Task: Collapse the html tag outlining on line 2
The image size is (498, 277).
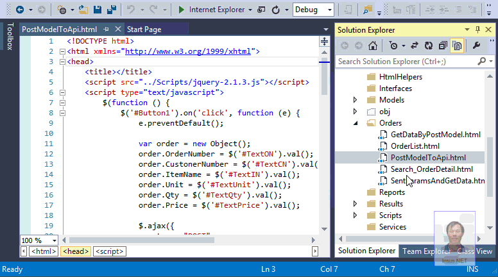Action: click(x=62, y=51)
